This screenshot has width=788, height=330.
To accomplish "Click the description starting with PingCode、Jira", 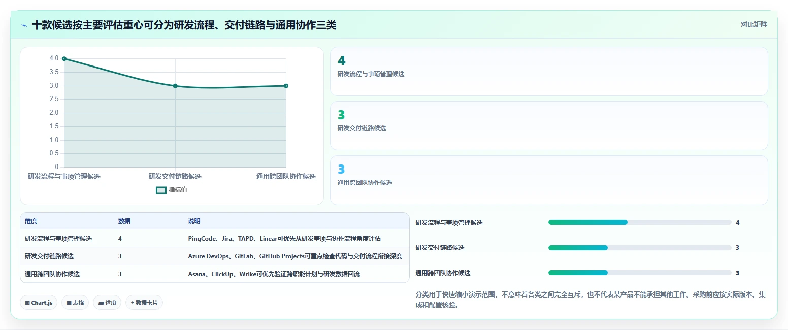I will (x=284, y=238).
